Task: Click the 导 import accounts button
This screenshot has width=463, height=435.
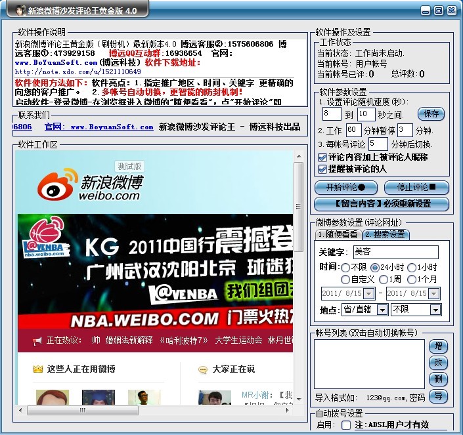Action: pyautogui.click(x=438, y=396)
